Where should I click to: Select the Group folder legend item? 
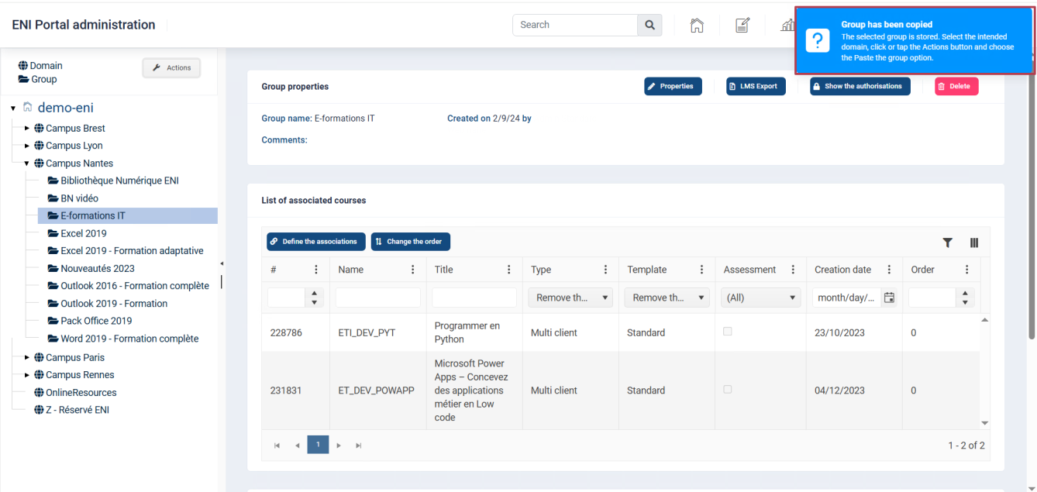click(37, 79)
